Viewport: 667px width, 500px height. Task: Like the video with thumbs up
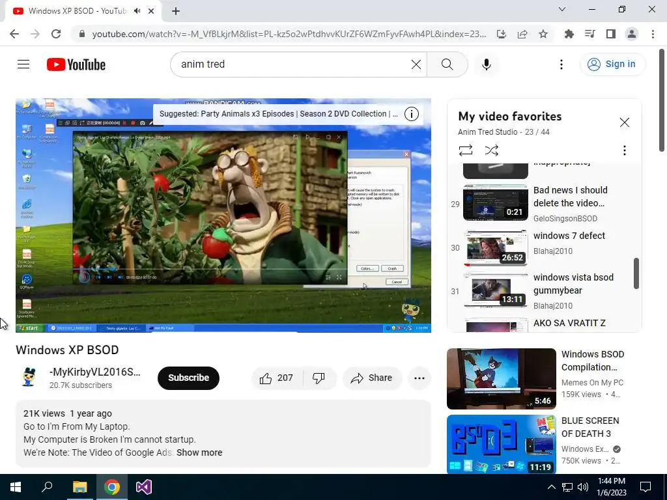click(277, 378)
